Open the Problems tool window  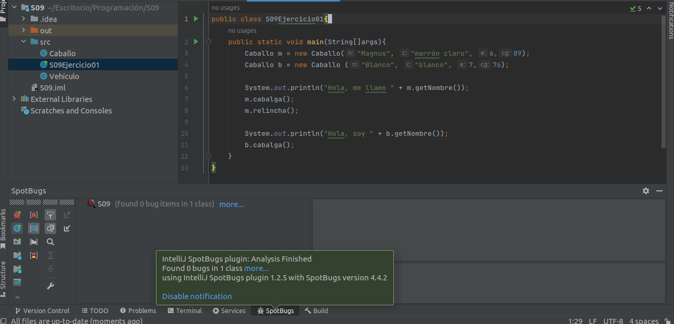click(x=138, y=310)
